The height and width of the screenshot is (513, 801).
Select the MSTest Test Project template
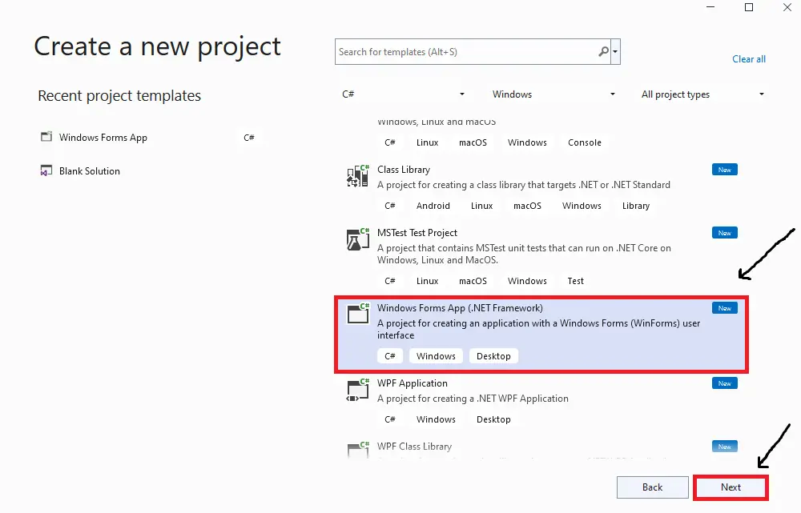(x=541, y=257)
